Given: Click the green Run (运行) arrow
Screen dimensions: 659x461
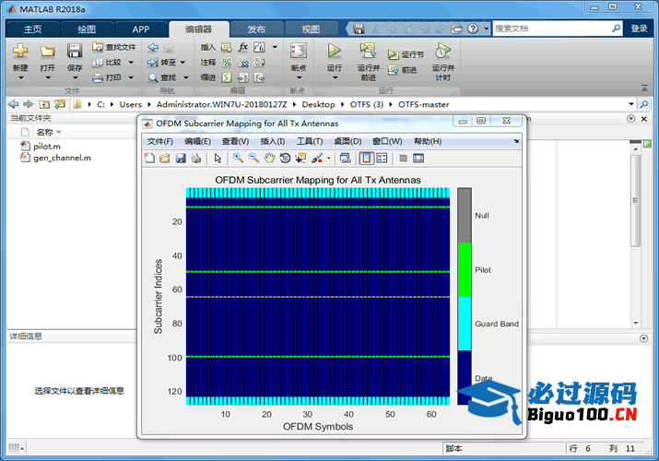Looking at the screenshot, I should click(335, 51).
